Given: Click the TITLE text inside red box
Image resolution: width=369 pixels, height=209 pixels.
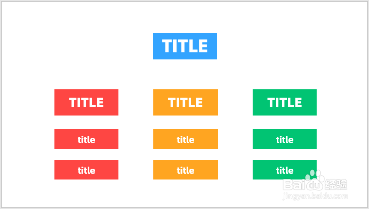Looking at the screenshot, I should [86, 103].
